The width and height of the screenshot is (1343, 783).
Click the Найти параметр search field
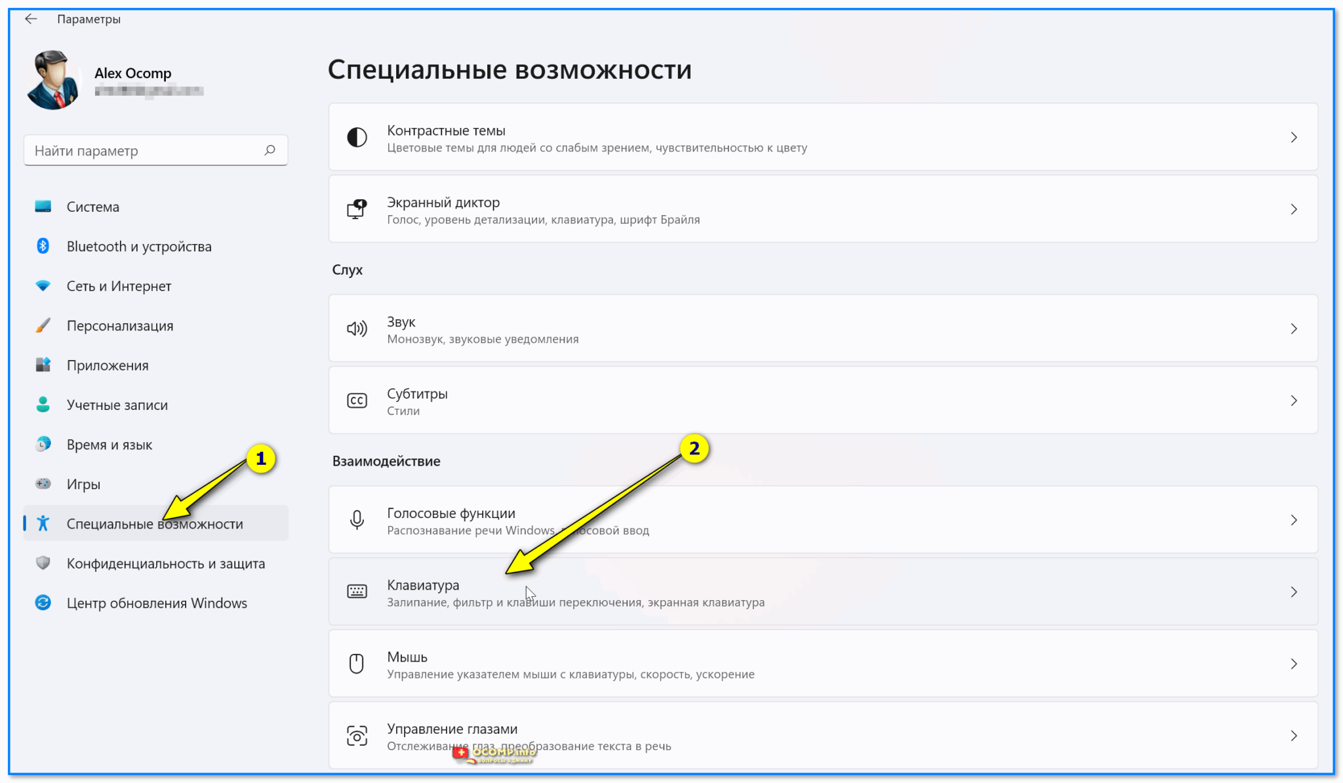coord(155,150)
